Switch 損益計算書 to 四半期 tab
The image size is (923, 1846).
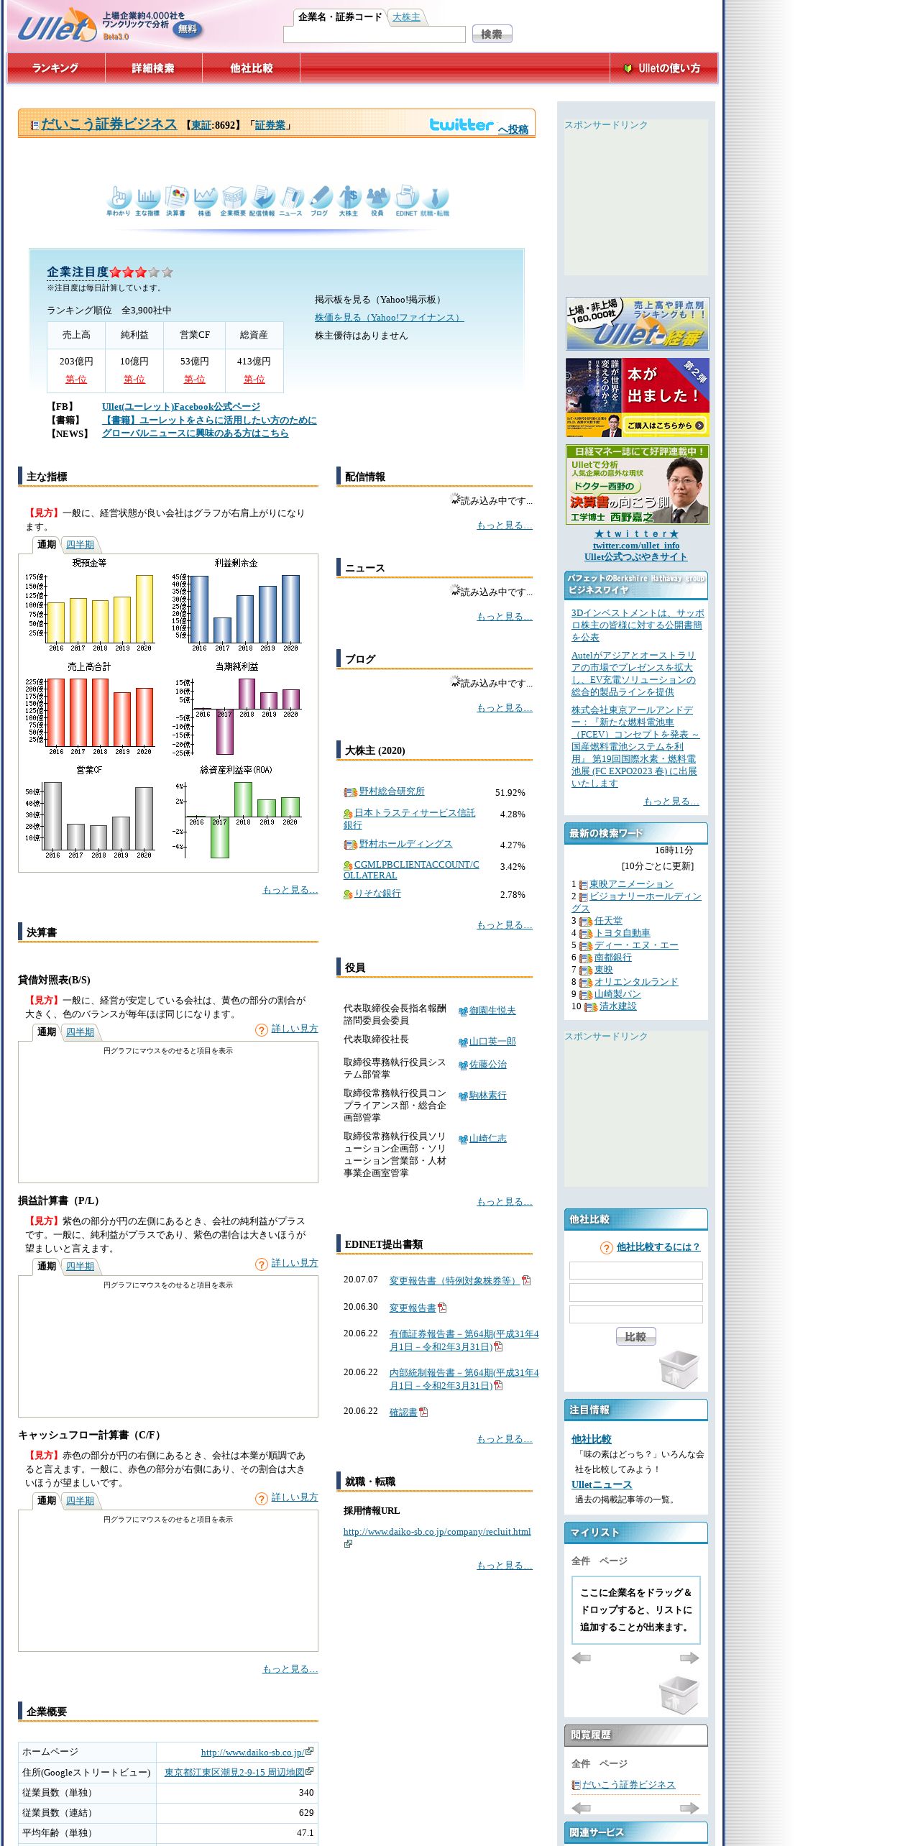[x=80, y=1267]
